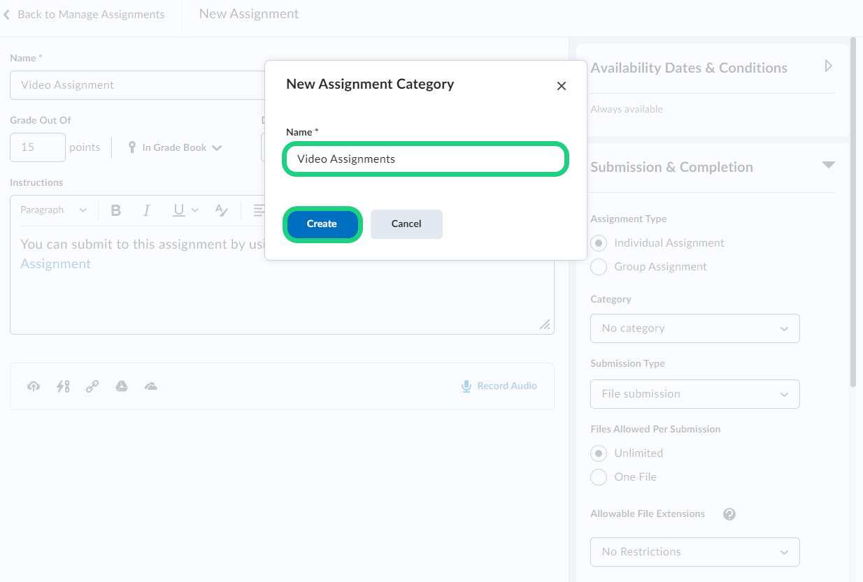Viewport: 863px width, 582px height.
Task: Open the Category dropdown showing No category
Action: pyautogui.click(x=694, y=328)
